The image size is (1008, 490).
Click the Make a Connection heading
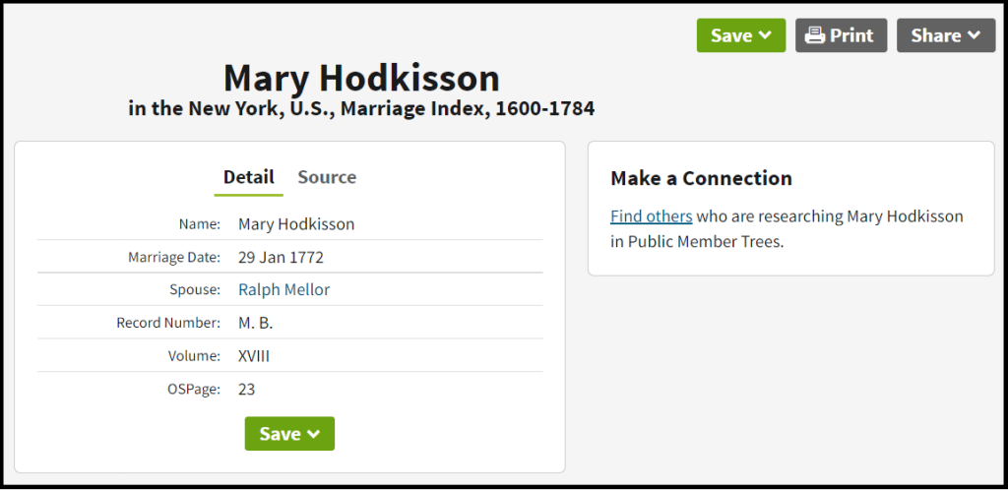[x=701, y=178]
